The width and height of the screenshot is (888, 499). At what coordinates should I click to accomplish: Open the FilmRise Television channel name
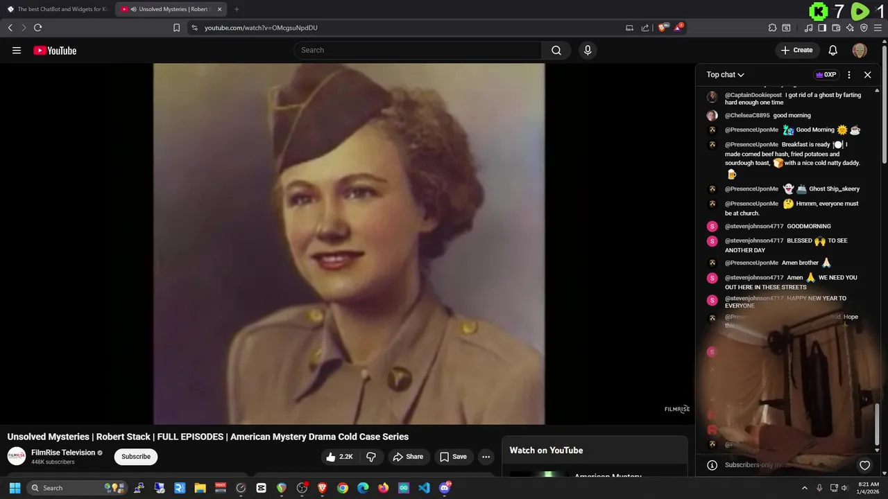point(63,453)
